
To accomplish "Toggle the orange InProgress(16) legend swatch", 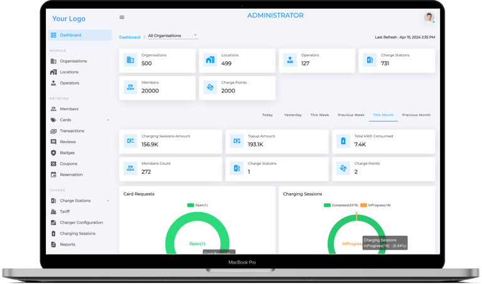I will click(x=363, y=205).
